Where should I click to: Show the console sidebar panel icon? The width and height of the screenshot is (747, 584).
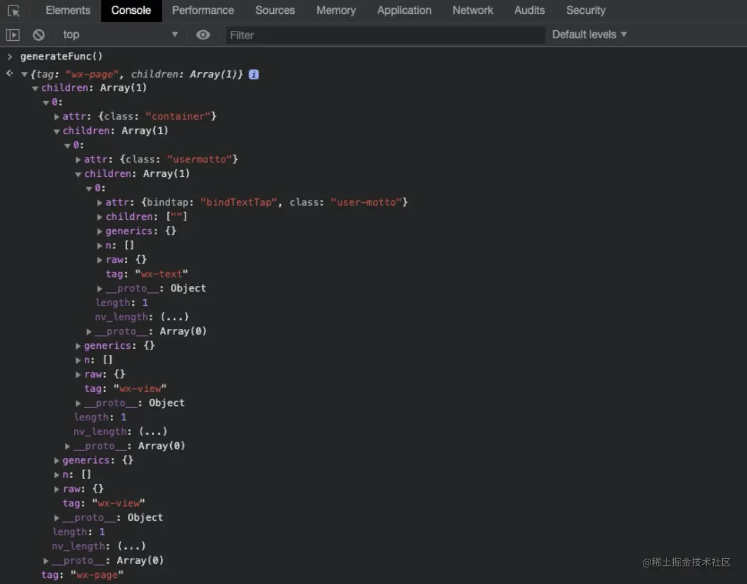[x=13, y=35]
